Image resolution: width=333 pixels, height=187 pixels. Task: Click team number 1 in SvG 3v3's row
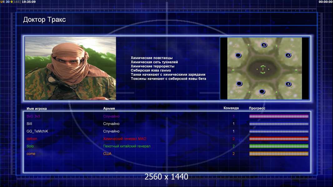pos(233,116)
